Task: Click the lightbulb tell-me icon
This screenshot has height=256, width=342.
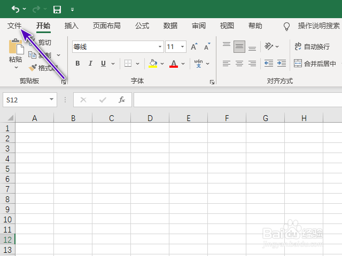Action: pyautogui.click(x=286, y=26)
